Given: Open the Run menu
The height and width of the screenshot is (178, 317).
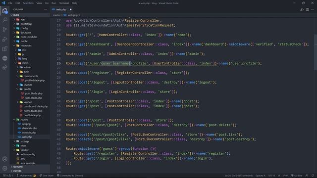Looking at the screenshot, I should point(53,3).
